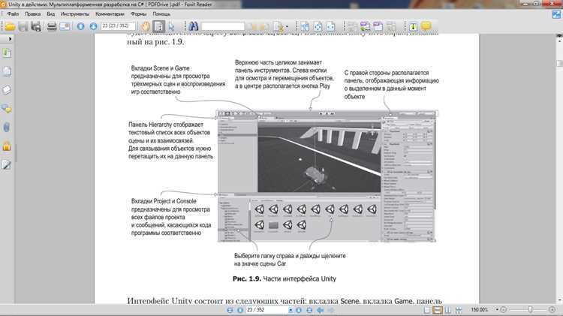Open the Правка menu
This screenshot has width=563, height=316.
33,14
